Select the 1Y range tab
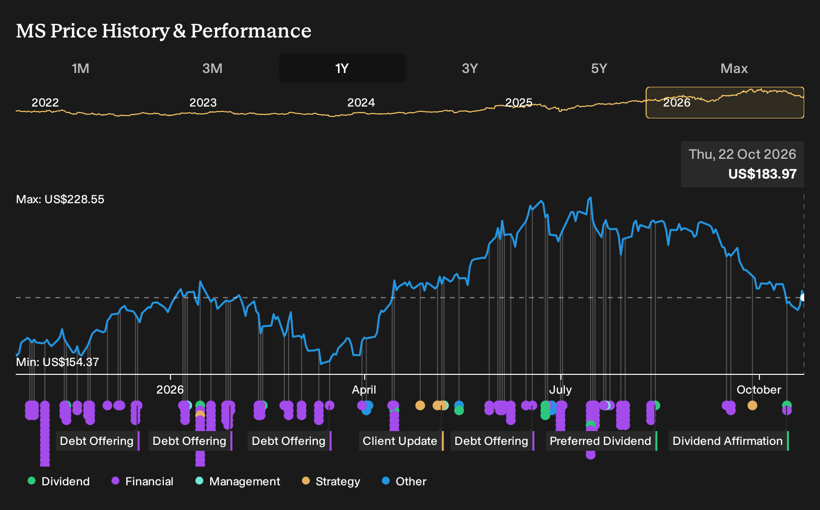 (342, 68)
